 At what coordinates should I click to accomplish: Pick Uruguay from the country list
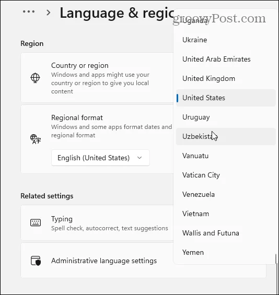click(226, 117)
